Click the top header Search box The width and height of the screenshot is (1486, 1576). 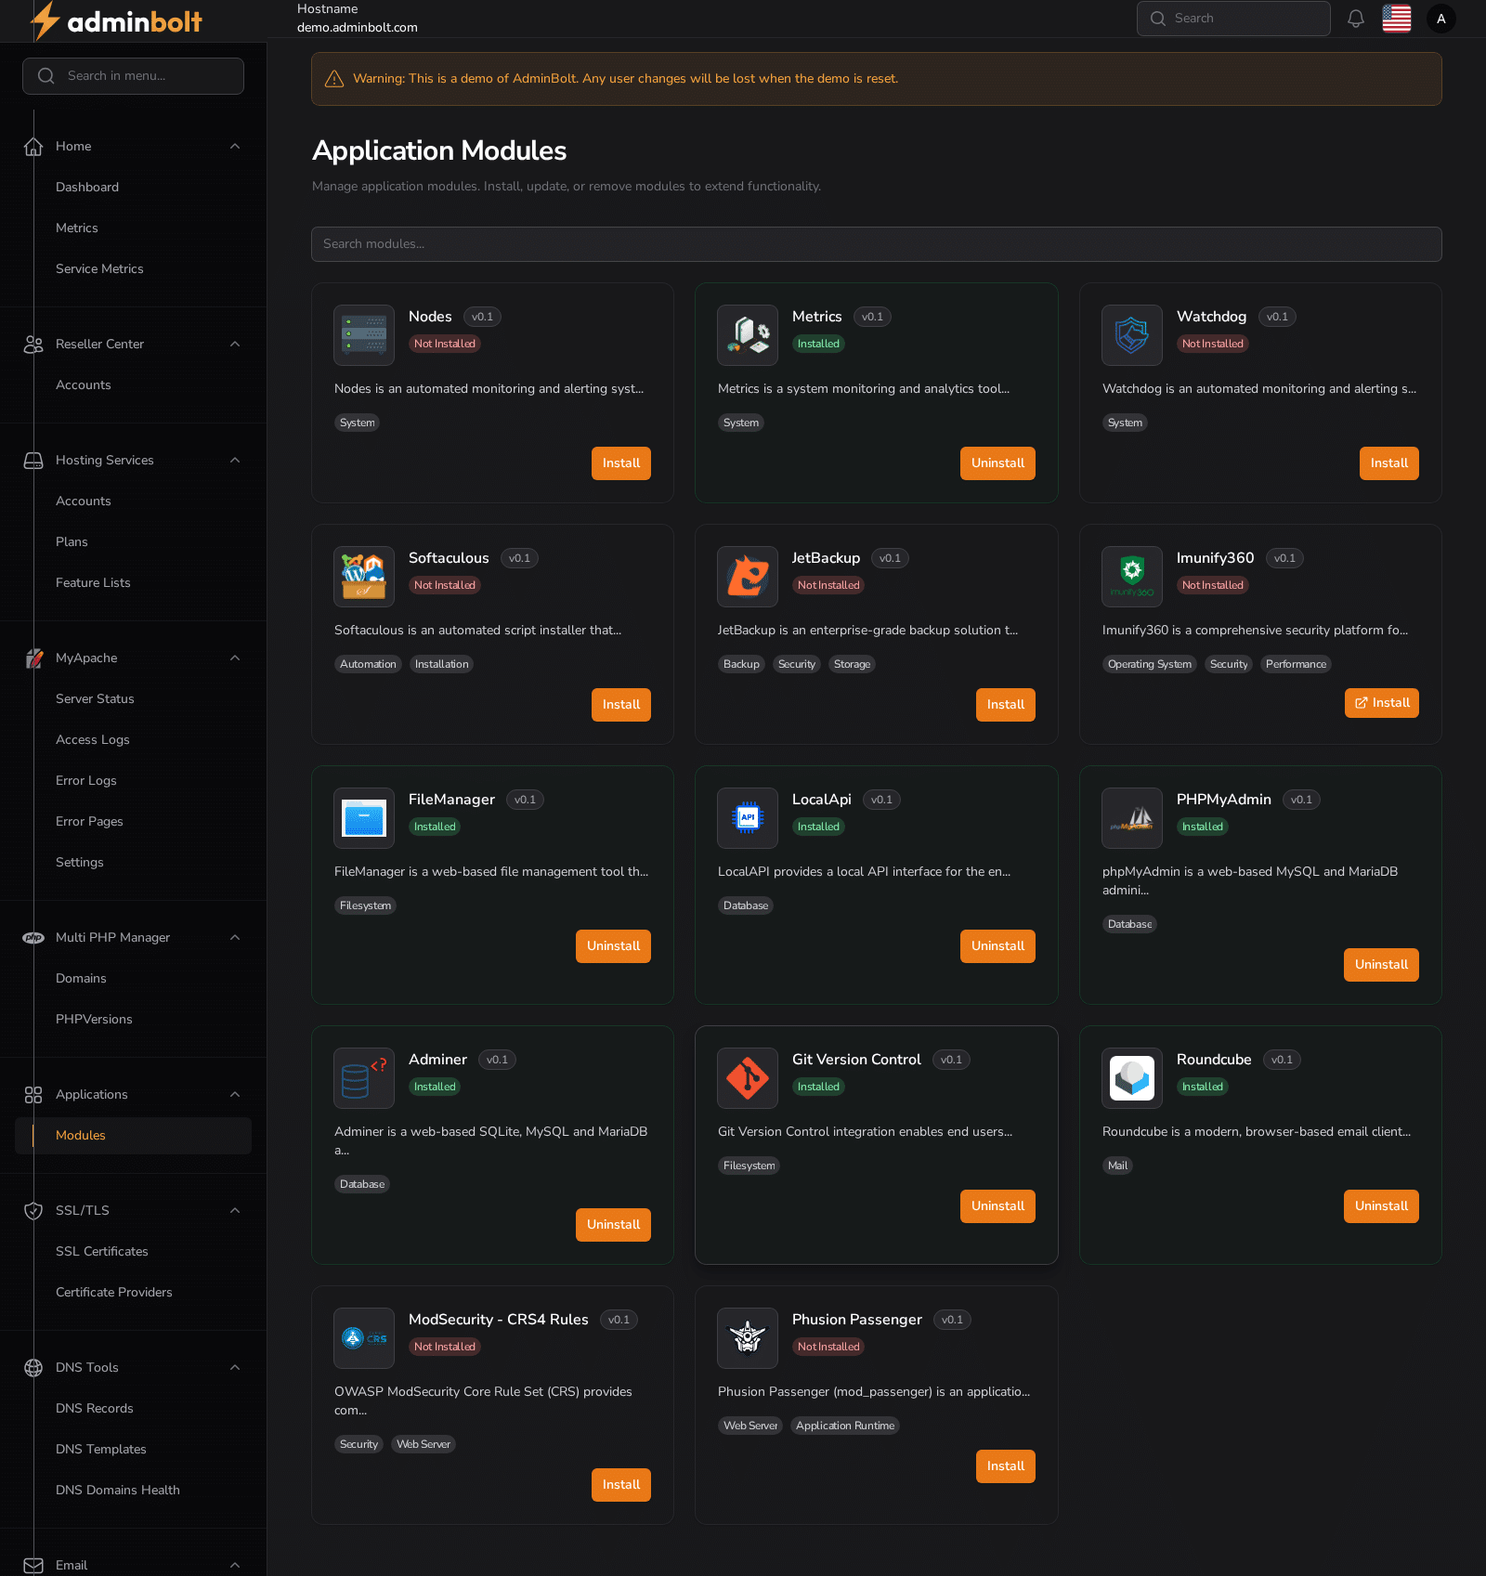point(1233,19)
